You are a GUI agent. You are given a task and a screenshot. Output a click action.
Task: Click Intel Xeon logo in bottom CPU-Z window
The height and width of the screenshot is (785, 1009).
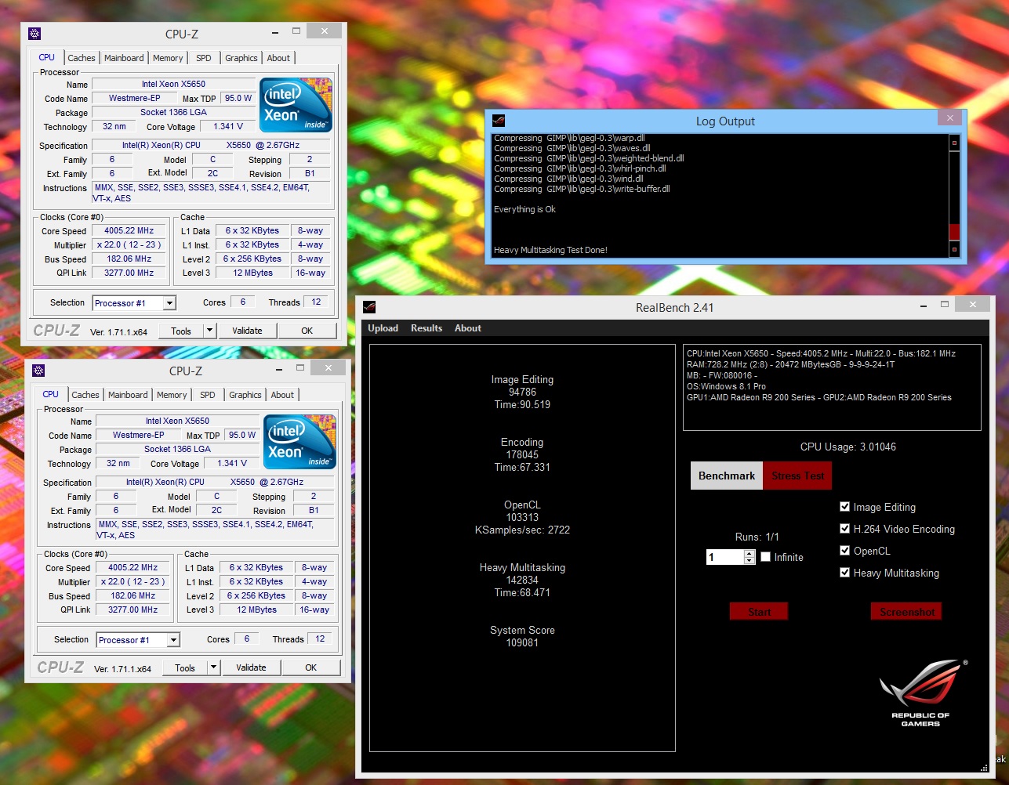(x=299, y=441)
